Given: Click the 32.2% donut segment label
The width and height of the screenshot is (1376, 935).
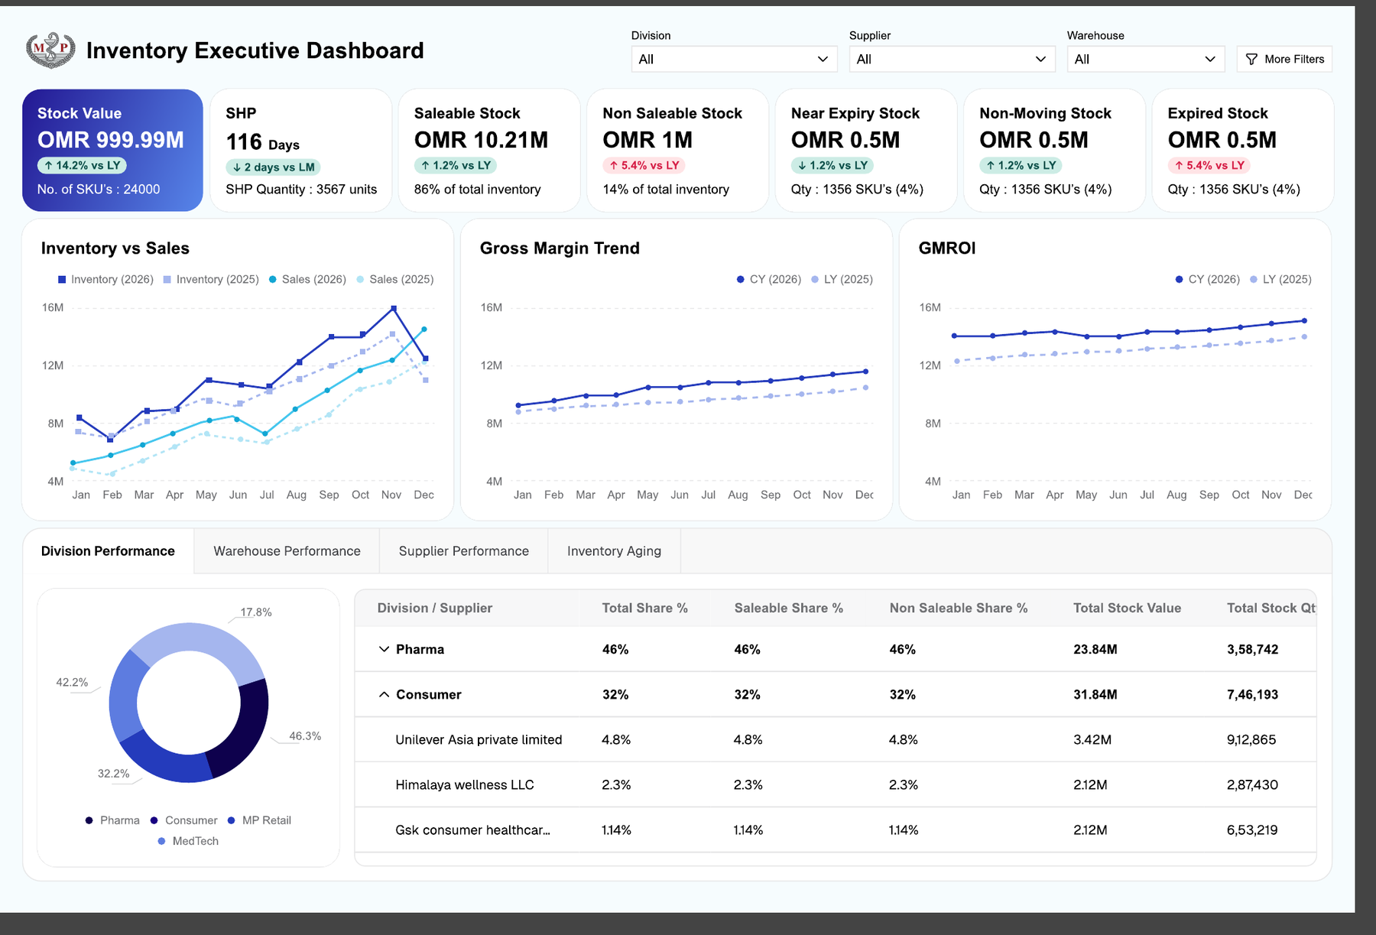Looking at the screenshot, I should point(113,774).
